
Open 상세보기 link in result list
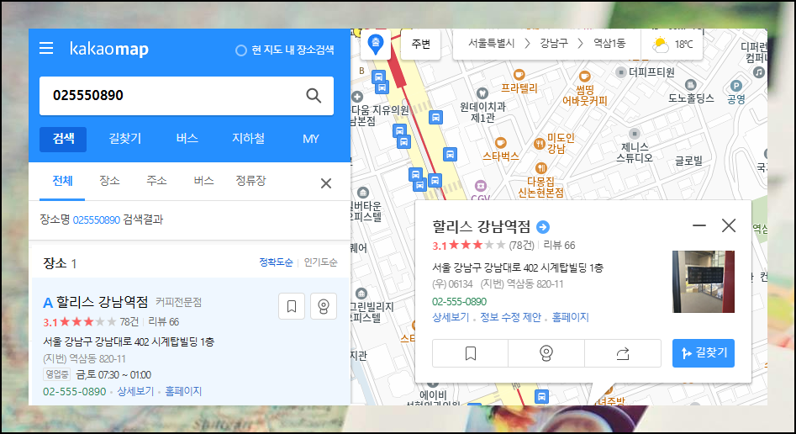pos(135,391)
